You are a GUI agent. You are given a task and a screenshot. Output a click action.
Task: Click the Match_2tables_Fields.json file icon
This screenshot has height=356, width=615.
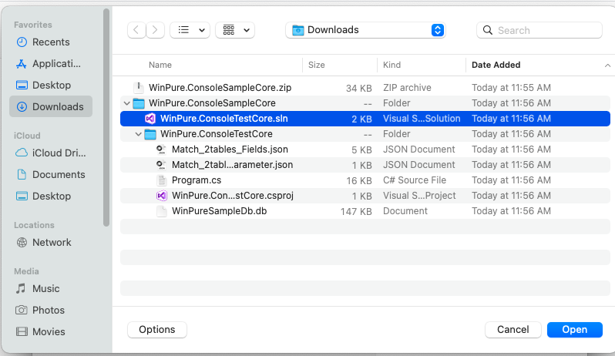[161, 149]
